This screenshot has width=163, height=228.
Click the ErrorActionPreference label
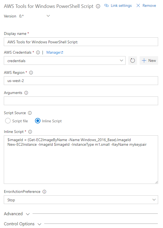click(22, 192)
